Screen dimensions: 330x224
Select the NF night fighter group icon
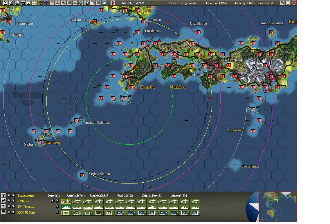[x=66, y=202]
